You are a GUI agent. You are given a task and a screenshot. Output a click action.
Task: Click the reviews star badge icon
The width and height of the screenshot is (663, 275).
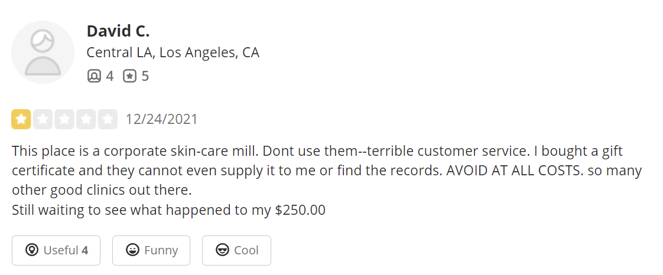click(x=130, y=76)
